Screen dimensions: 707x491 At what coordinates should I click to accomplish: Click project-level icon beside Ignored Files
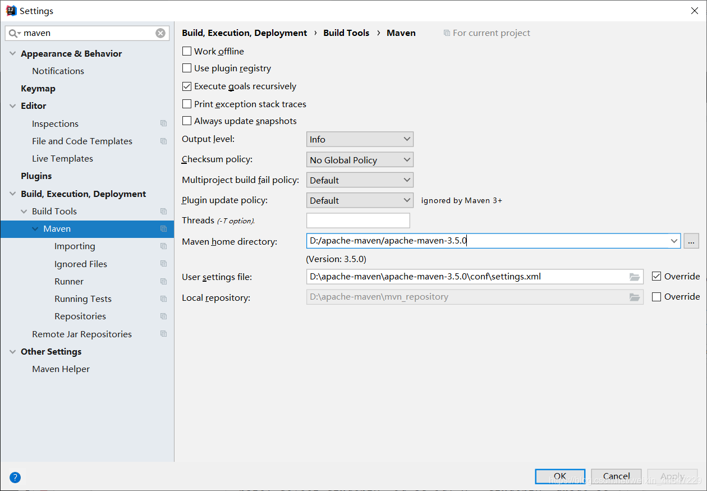tap(164, 264)
